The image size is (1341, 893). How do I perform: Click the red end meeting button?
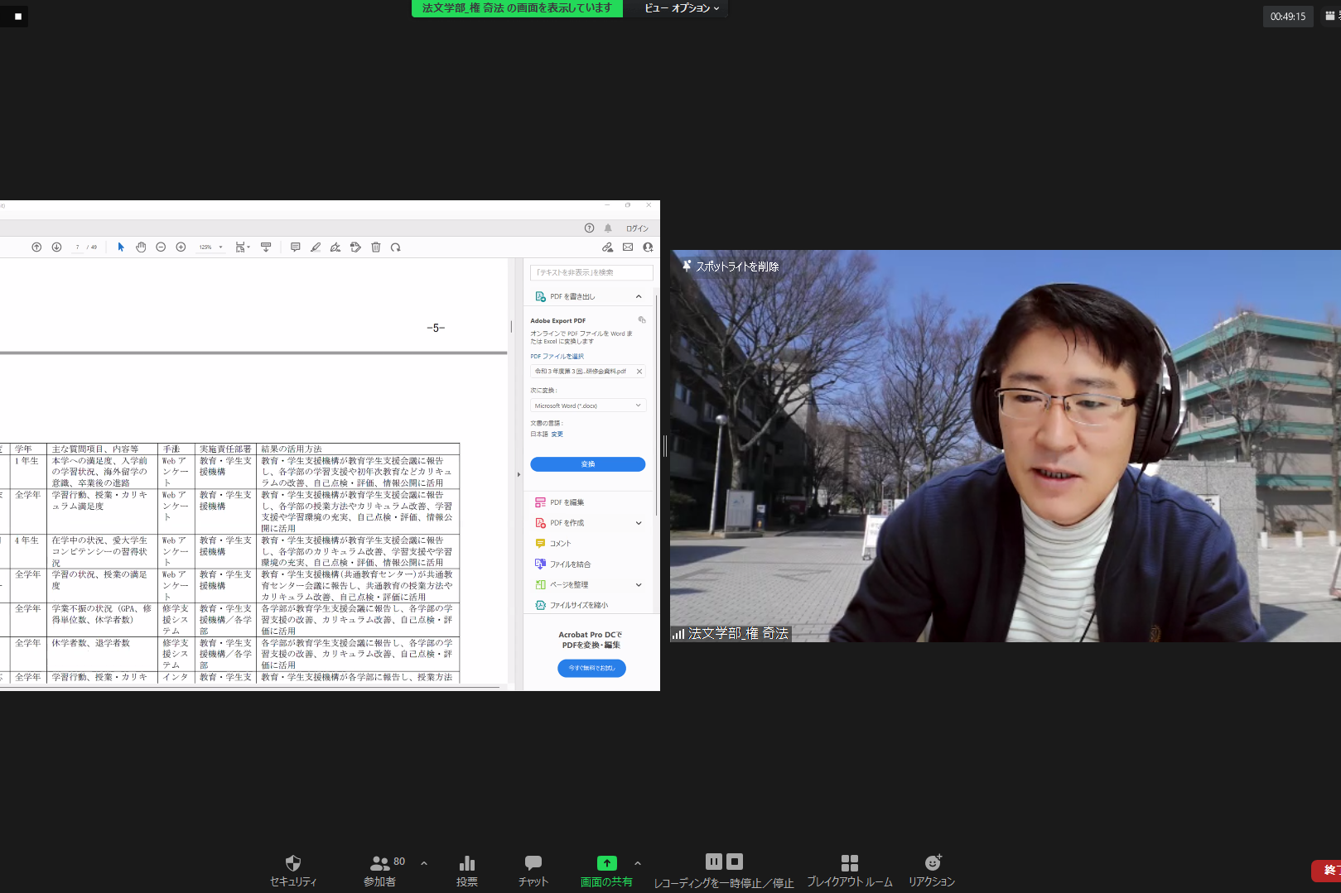click(x=1326, y=871)
